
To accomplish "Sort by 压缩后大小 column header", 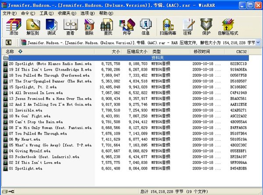I will (x=136, y=51).
